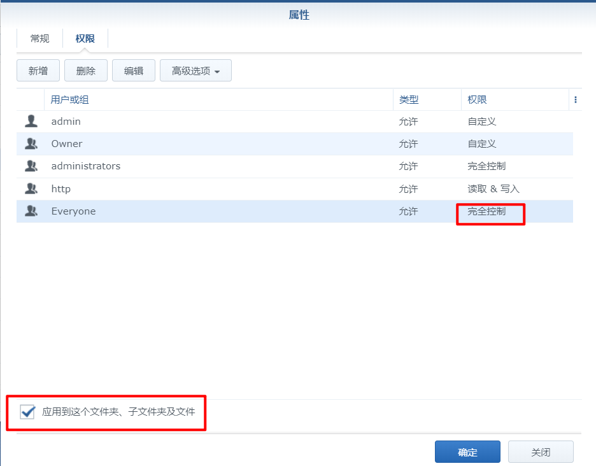Toggle apply to subfolders and files checkbox
596x466 pixels.
[27, 412]
